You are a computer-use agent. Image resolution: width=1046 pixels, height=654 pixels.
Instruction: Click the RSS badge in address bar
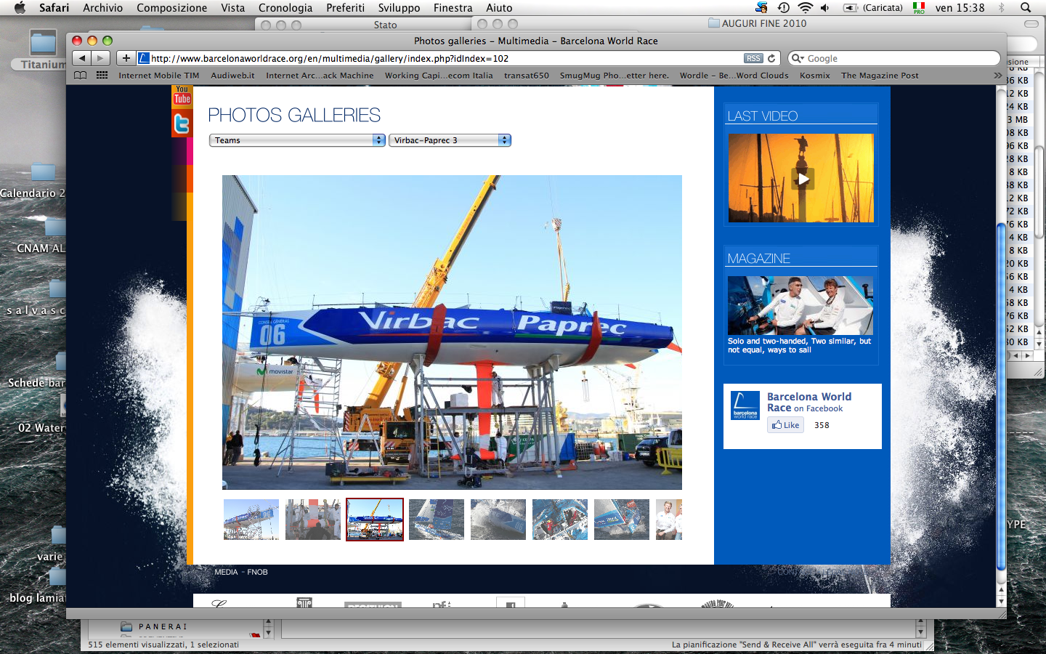pyautogui.click(x=753, y=58)
